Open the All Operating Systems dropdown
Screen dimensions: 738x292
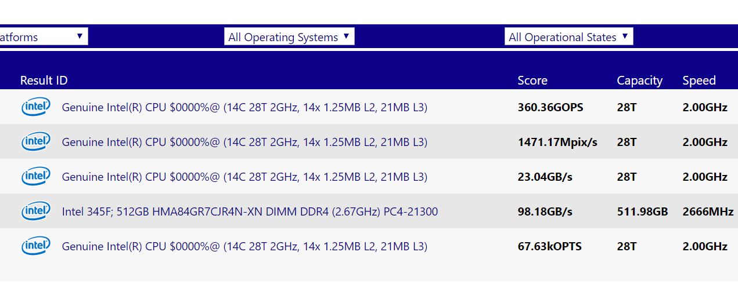click(x=289, y=37)
